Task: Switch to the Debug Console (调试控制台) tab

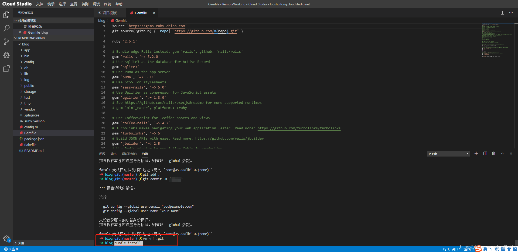Action: pyautogui.click(x=129, y=154)
